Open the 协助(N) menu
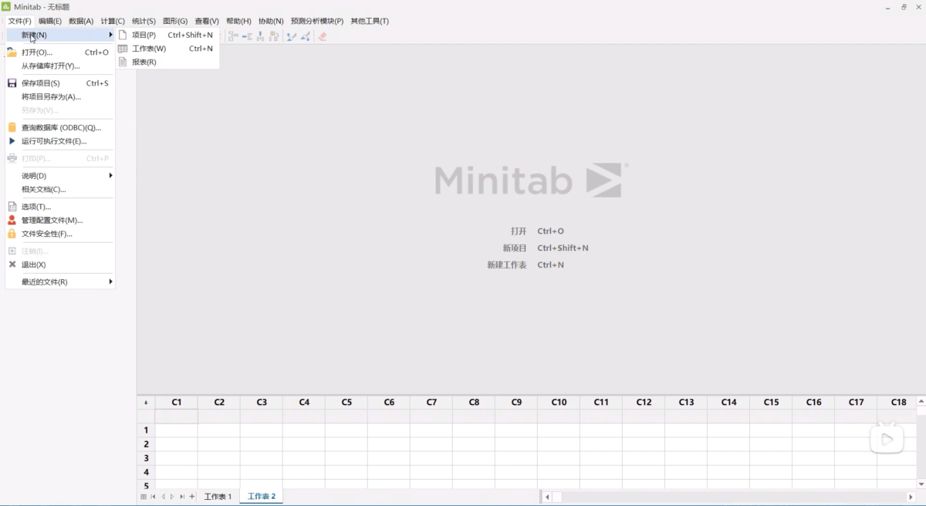Screen dimensions: 926x506 (x=271, y=21)
